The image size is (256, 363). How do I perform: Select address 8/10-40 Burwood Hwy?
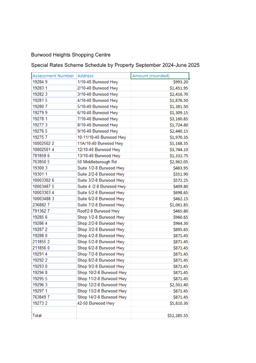point(98,125)
